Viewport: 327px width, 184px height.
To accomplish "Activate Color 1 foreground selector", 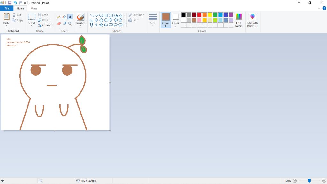I will coord(166,20).
